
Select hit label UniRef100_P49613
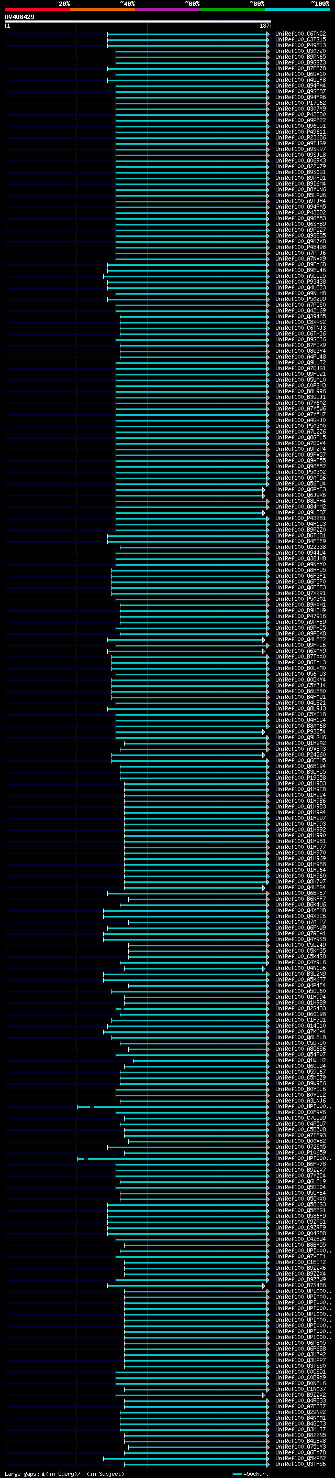point(300,45)
